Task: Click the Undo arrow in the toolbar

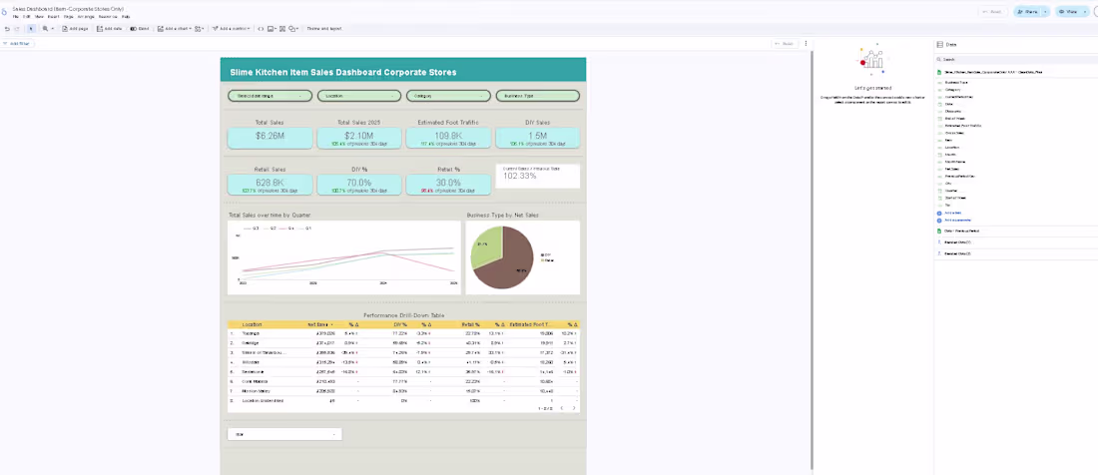Action: [x=7, y=29]
